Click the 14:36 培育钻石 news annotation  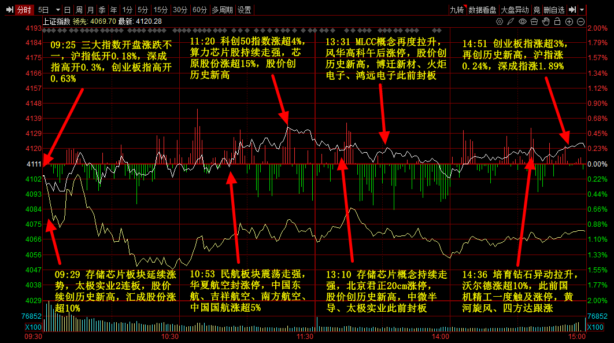point(520,292)
